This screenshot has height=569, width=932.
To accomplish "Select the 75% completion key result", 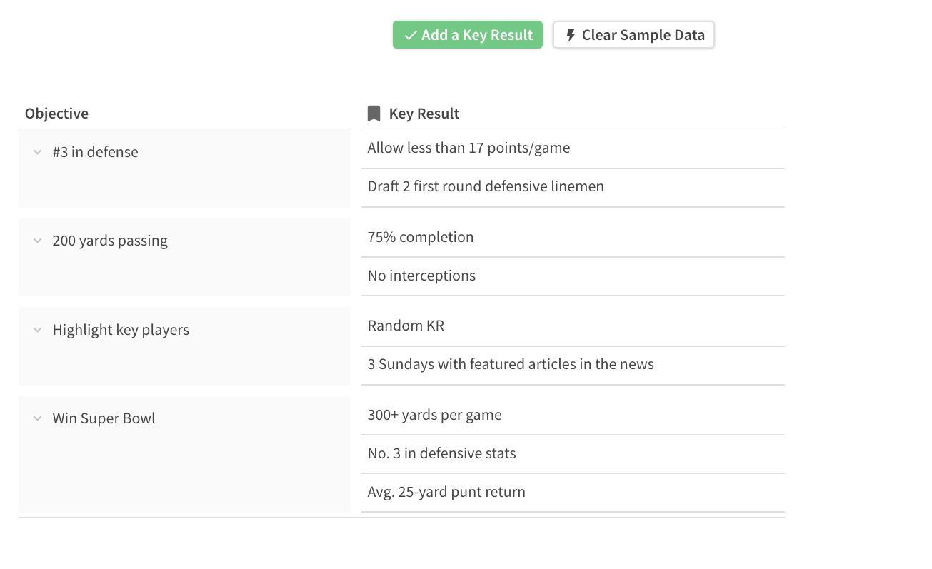I will 421,237.
